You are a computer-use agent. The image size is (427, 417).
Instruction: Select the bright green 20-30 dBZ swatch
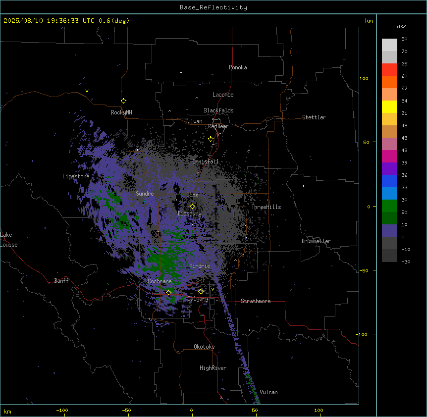pyautogui.click(x=389, y=206)
